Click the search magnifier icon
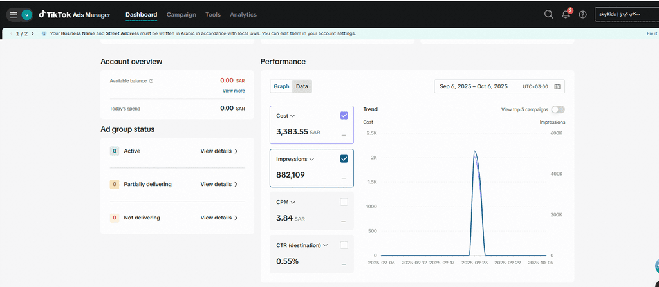 click(x=548, y=14)
